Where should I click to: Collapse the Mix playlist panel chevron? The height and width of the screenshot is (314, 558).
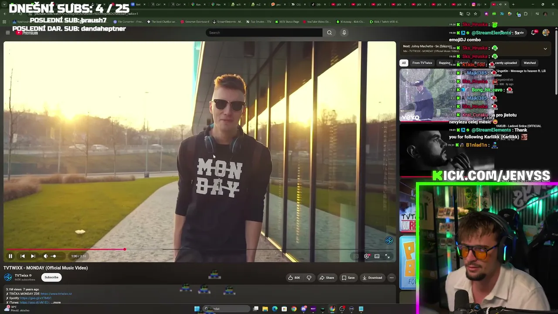545,48
